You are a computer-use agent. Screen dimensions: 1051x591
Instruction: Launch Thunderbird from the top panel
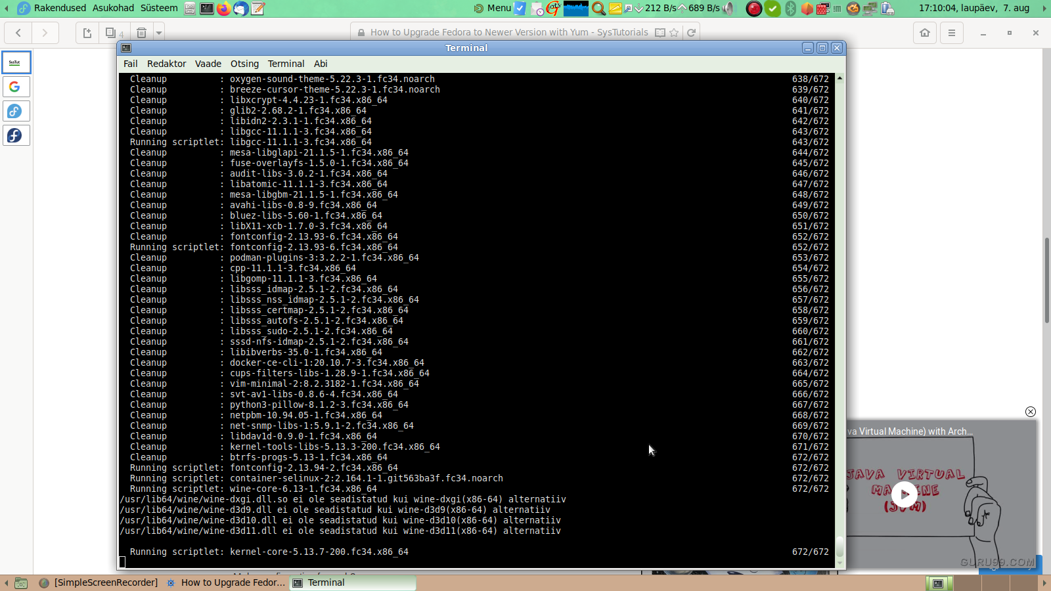(241, 9)
